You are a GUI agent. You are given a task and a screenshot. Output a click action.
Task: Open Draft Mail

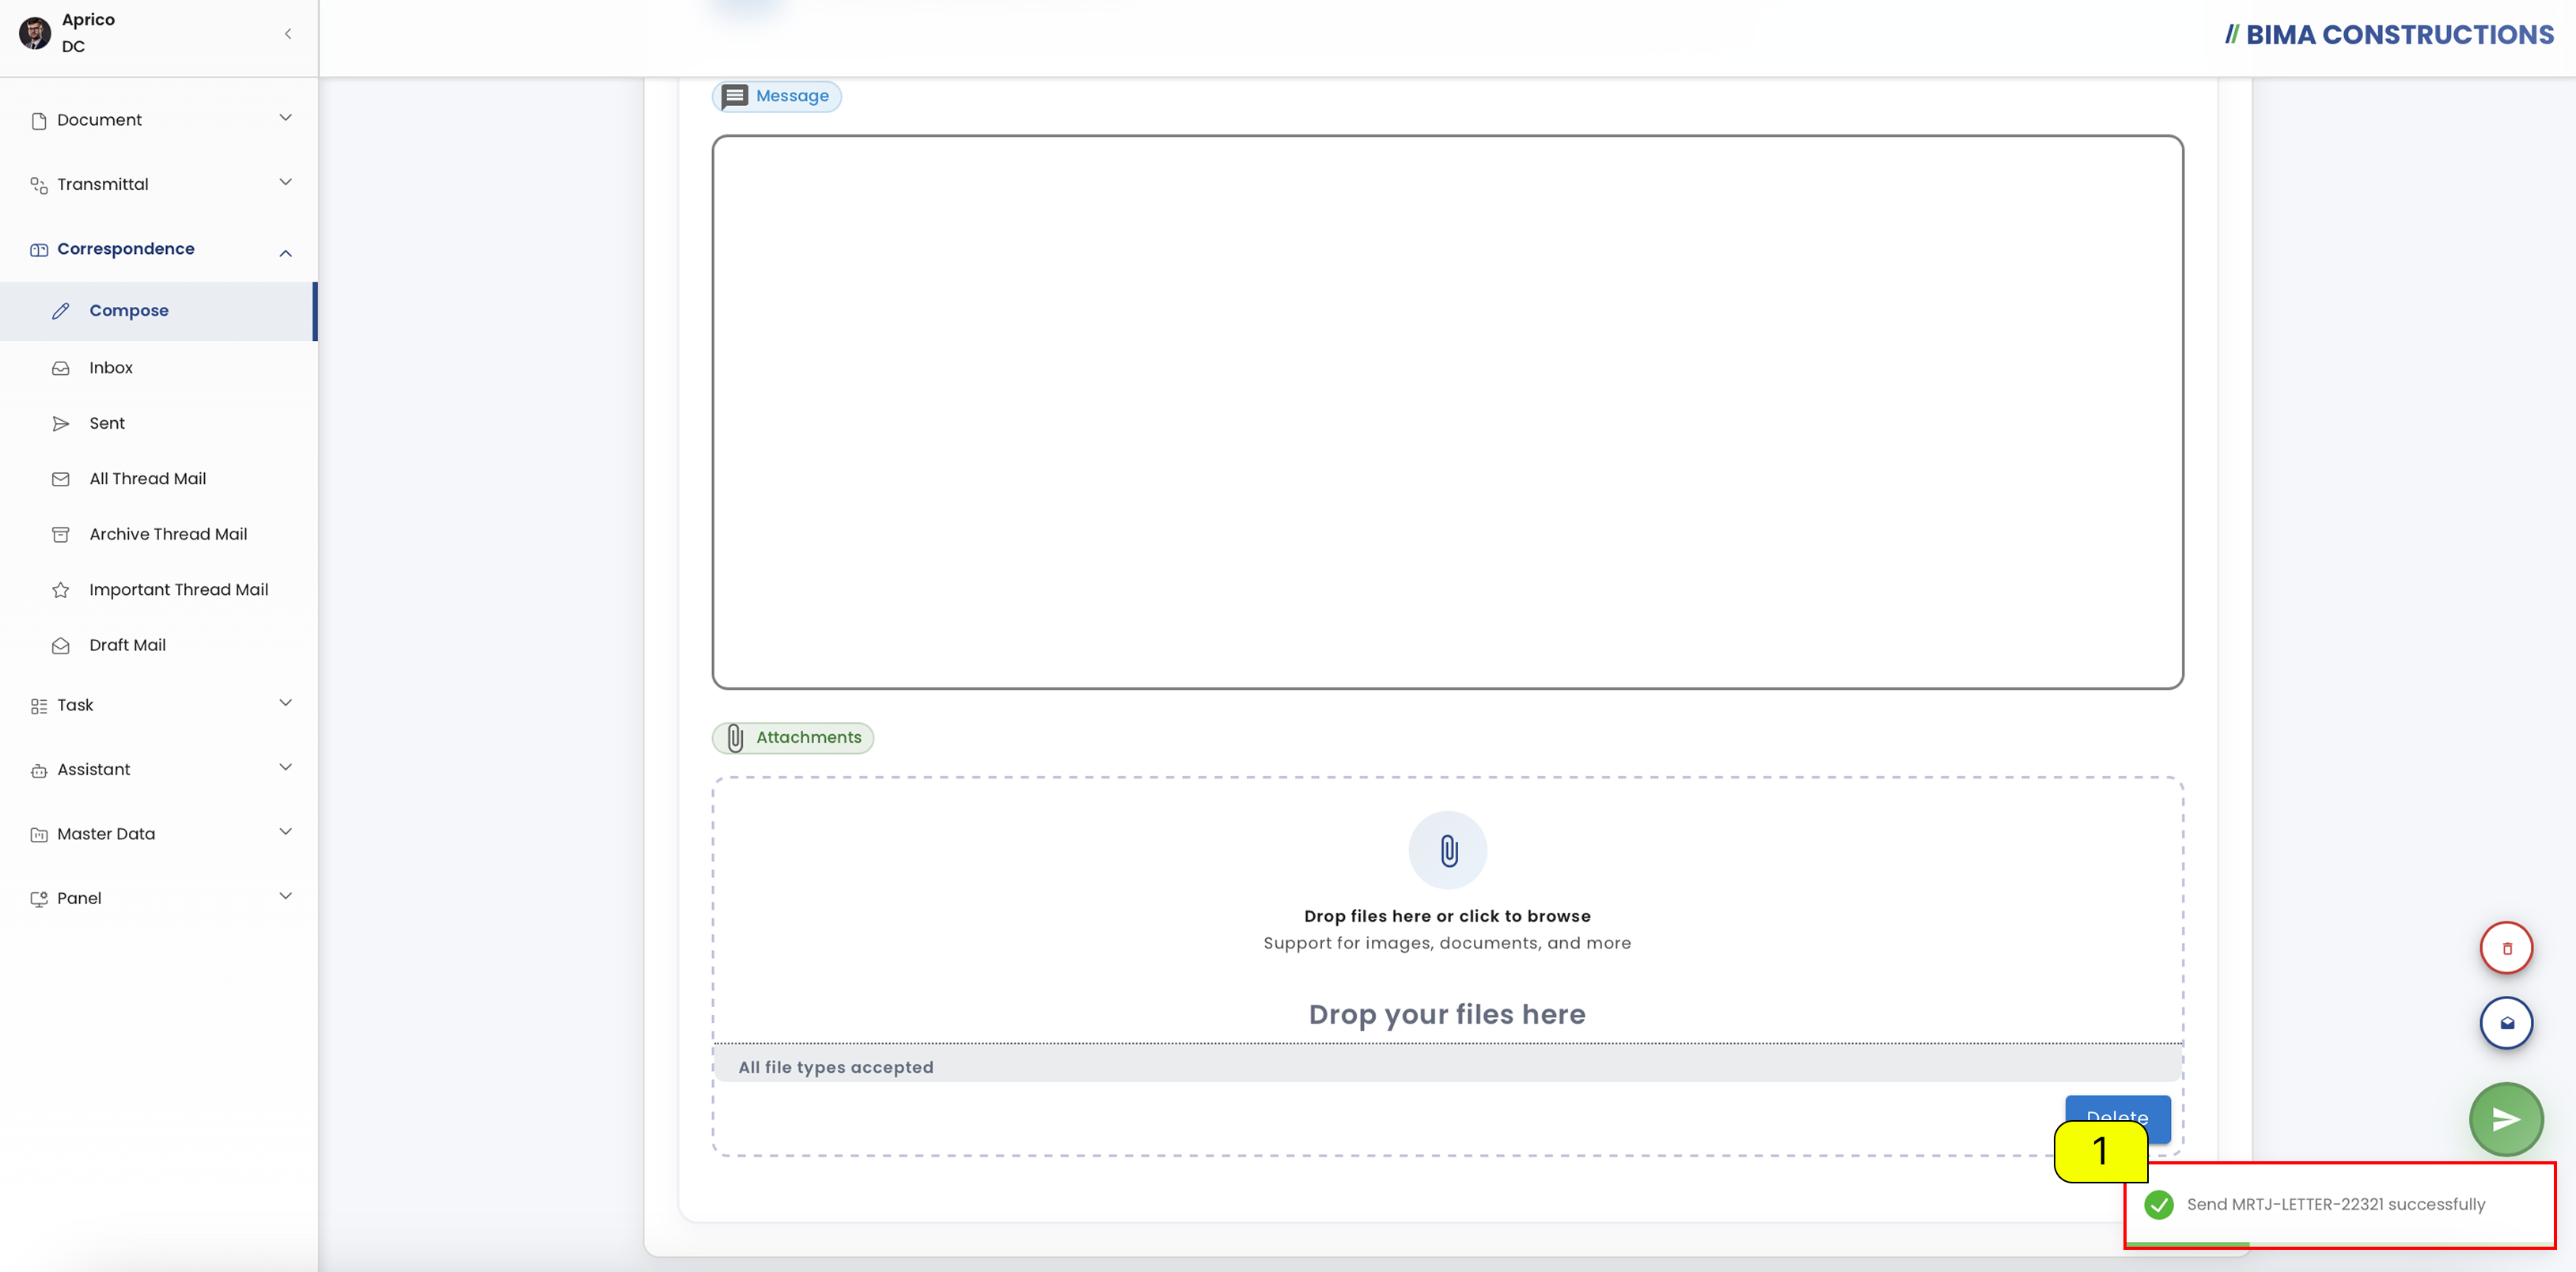pos(159,646)
